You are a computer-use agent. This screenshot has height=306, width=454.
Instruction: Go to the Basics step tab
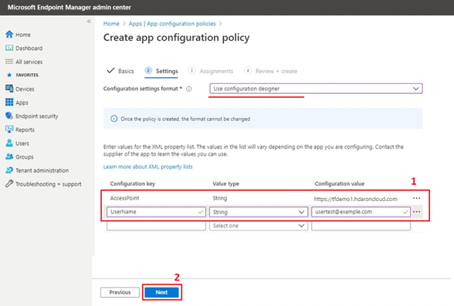(120, 71)
